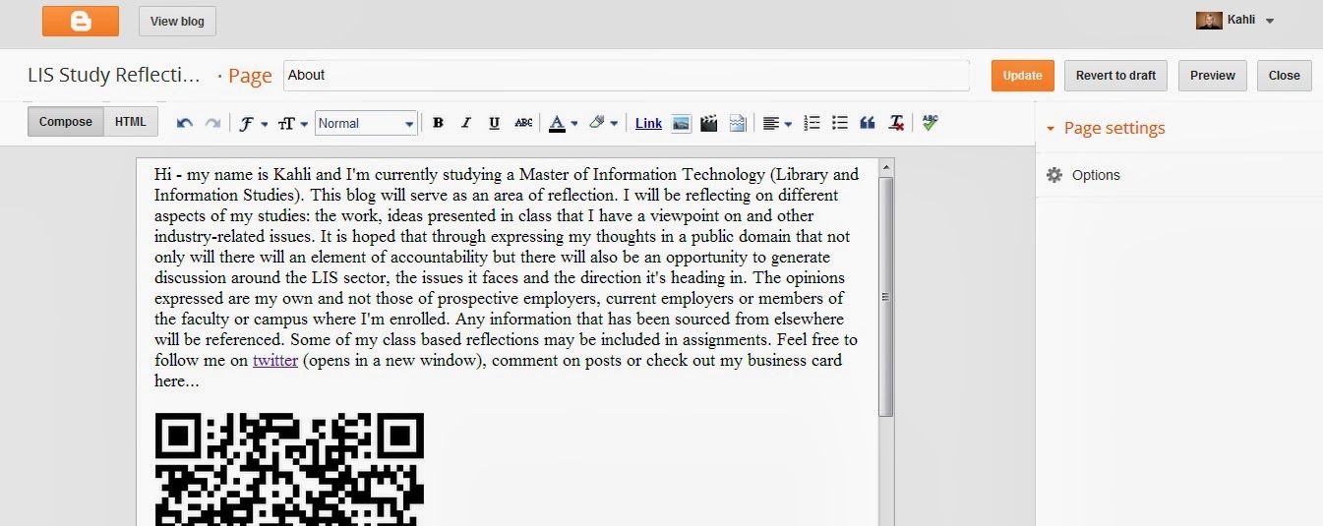Image resolution: width=1323 pixels, height=526 pixels.
Task: Toggle strikethrough formatting
Action: point(523,123)
